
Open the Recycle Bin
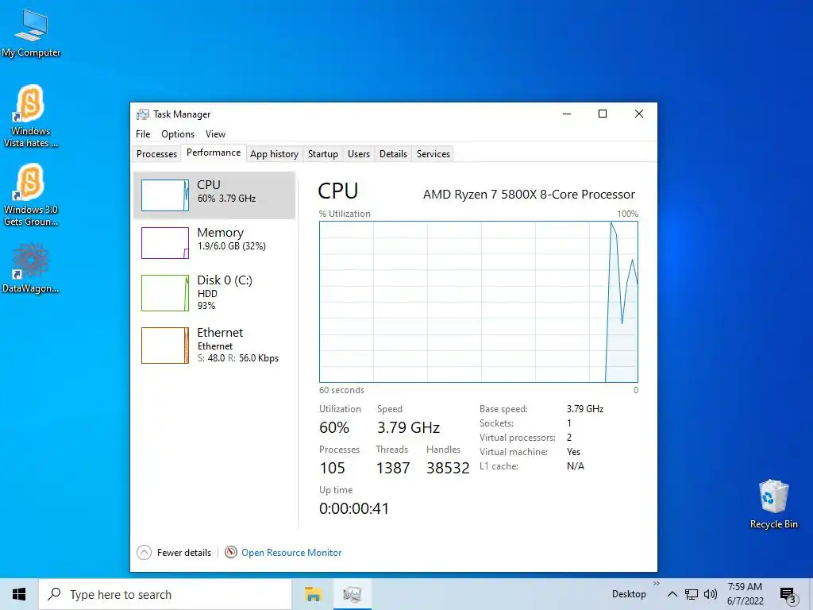773,504
